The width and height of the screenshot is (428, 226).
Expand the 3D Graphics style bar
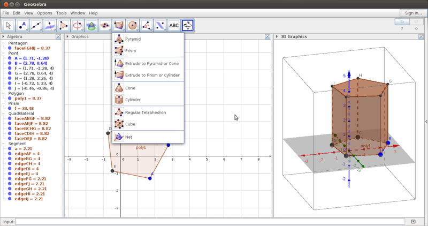point(277,36)
